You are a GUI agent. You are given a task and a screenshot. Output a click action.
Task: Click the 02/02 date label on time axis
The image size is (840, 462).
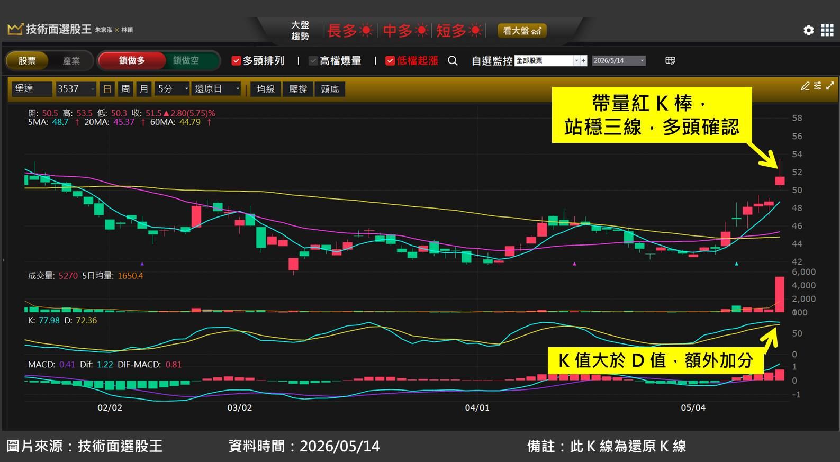click(110, 407)
